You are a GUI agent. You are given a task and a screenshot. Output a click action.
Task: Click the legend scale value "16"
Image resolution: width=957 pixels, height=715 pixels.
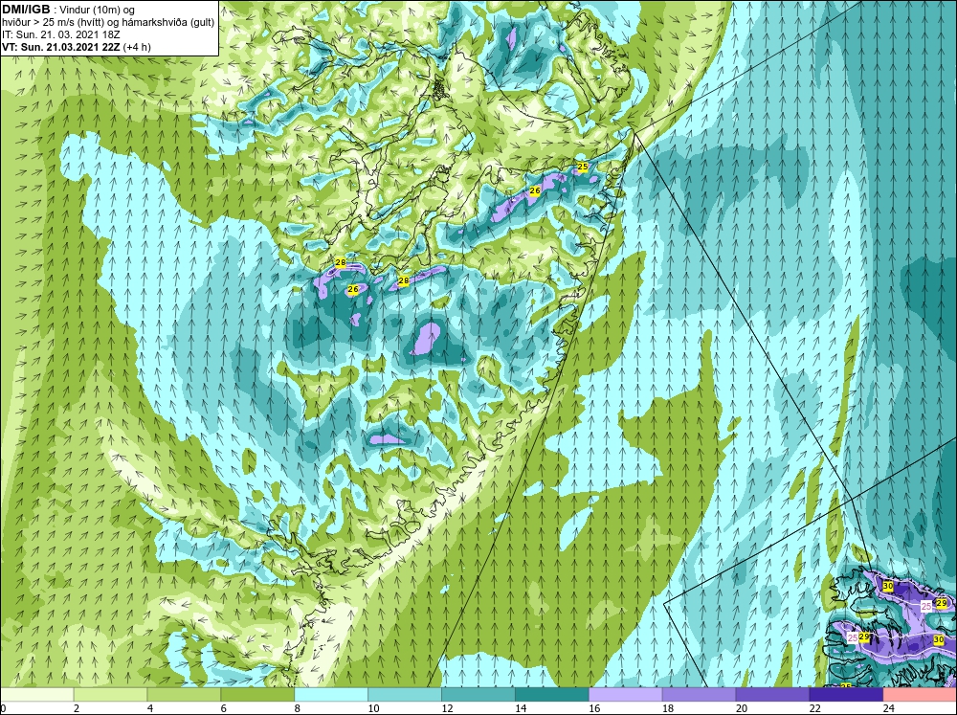point(594,708)
